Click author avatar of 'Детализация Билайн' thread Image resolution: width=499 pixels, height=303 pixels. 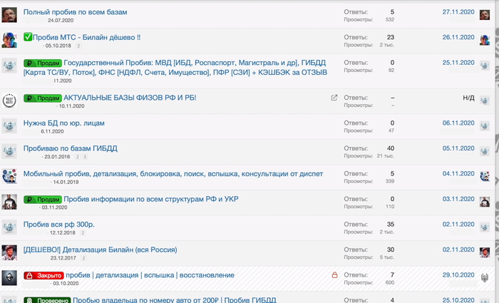point(9,252)
